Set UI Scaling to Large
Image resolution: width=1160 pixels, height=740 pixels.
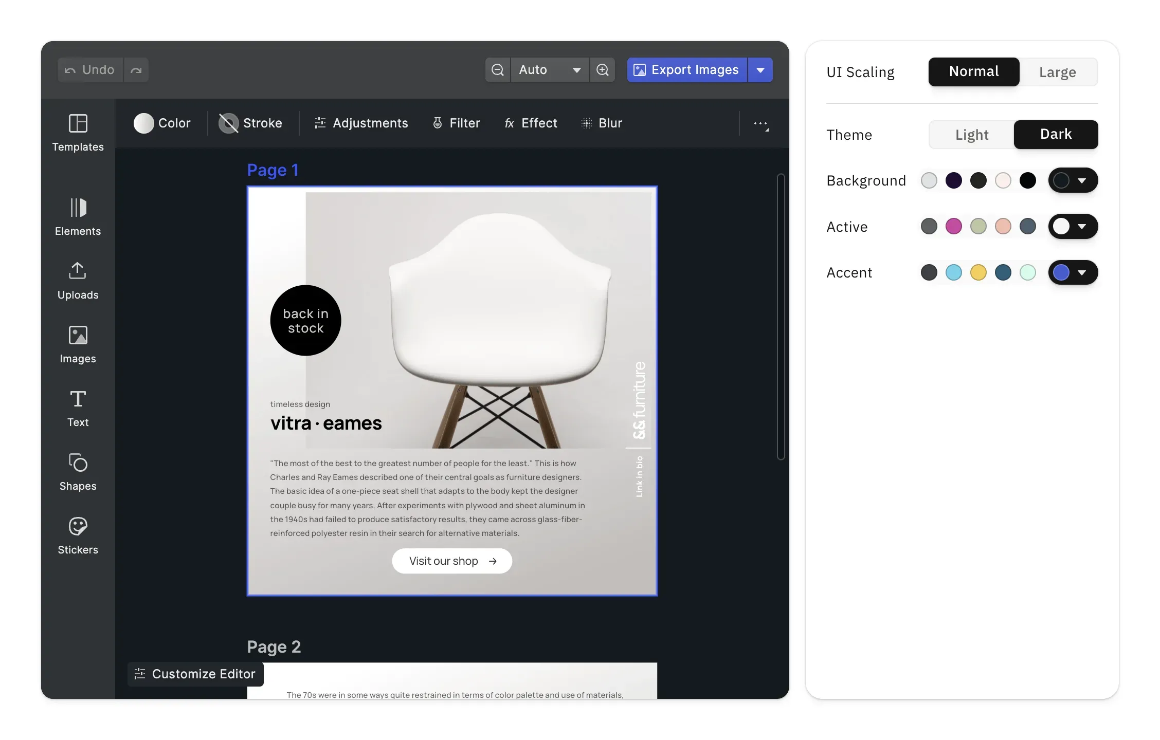pos(1058,72)
